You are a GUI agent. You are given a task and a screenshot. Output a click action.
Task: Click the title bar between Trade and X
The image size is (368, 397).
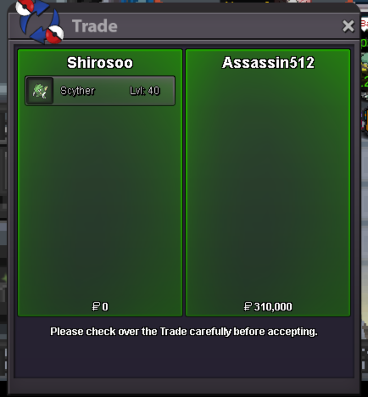click(229, 26)
